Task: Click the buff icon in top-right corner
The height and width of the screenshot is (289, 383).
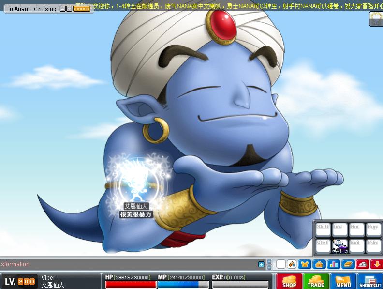Action: (376, 18)
